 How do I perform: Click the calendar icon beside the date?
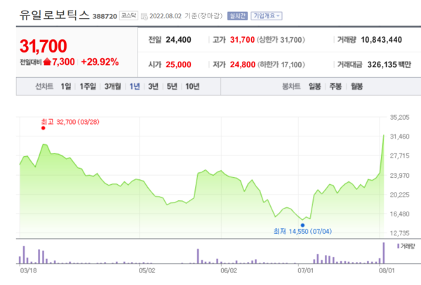(144, 17)
